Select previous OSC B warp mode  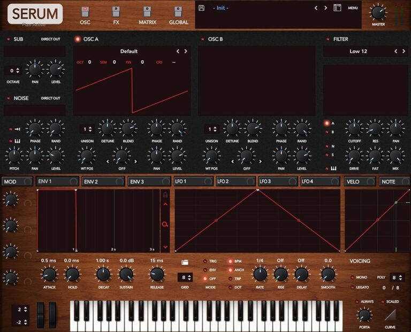point(232,161)
